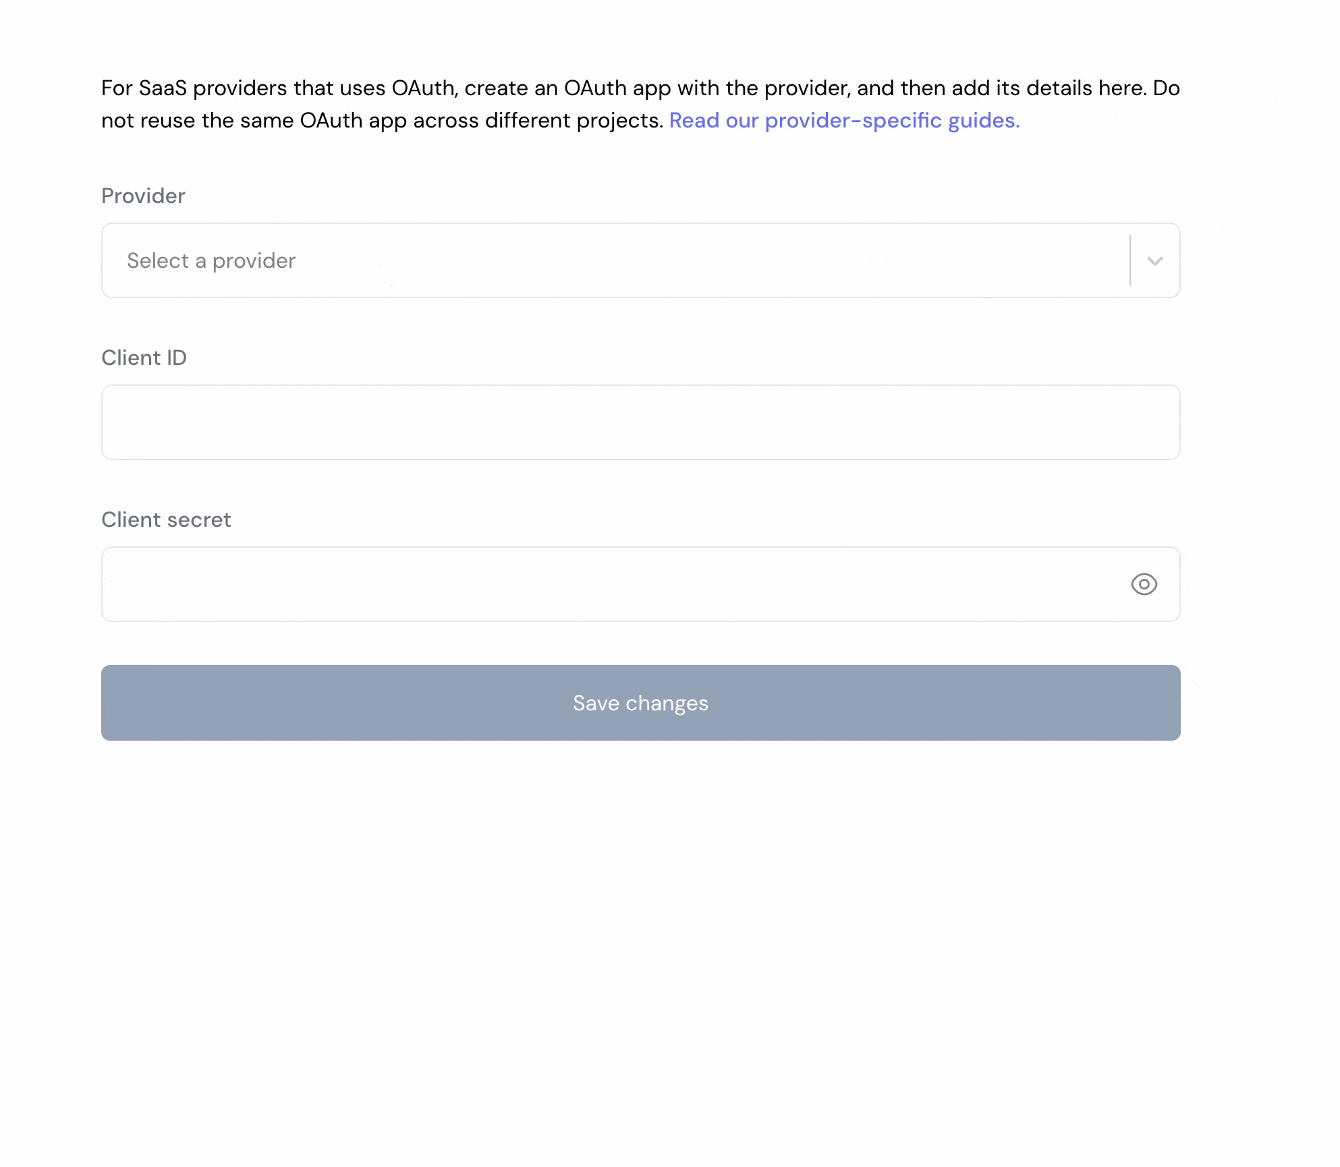Click the Client secret label

(166, 519)
